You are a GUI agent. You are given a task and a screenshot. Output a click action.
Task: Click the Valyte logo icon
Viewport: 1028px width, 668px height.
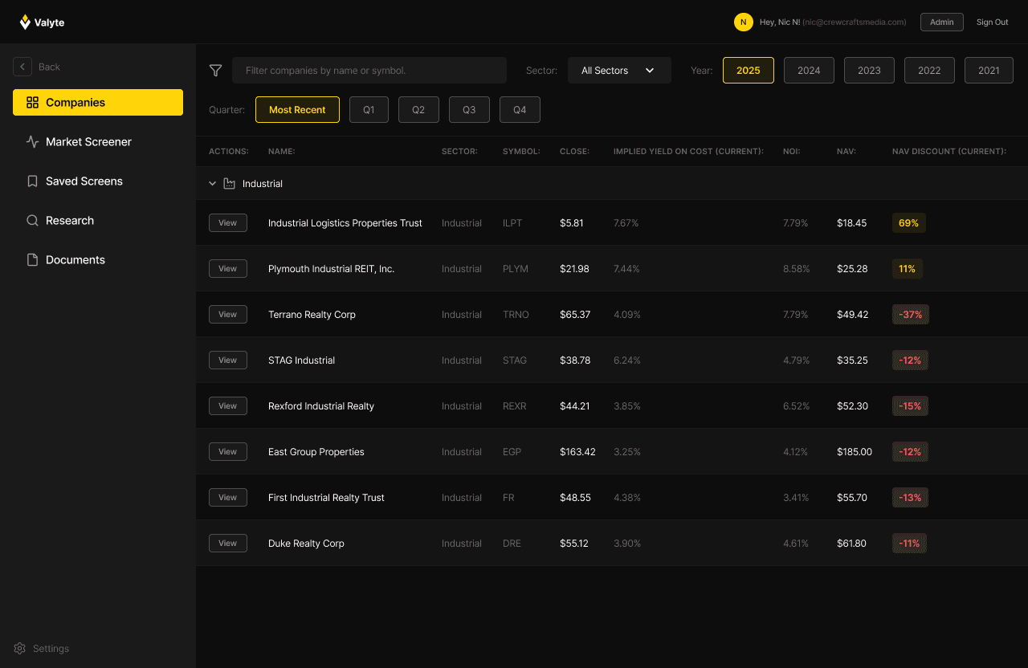26,22
